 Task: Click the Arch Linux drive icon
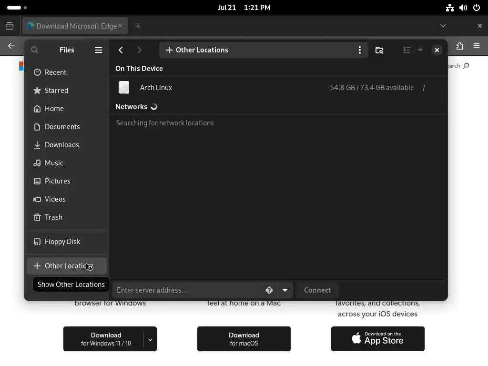tap(124, 88)
